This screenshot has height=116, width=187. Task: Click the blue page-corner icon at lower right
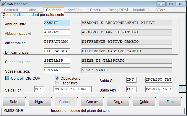[182, 89]
